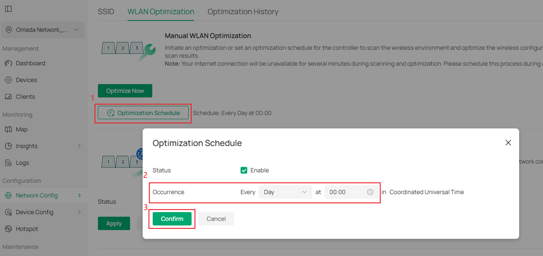Switch to the SSID tab
The height and width of the screenshot is (256, 543).
click(106, 12)
